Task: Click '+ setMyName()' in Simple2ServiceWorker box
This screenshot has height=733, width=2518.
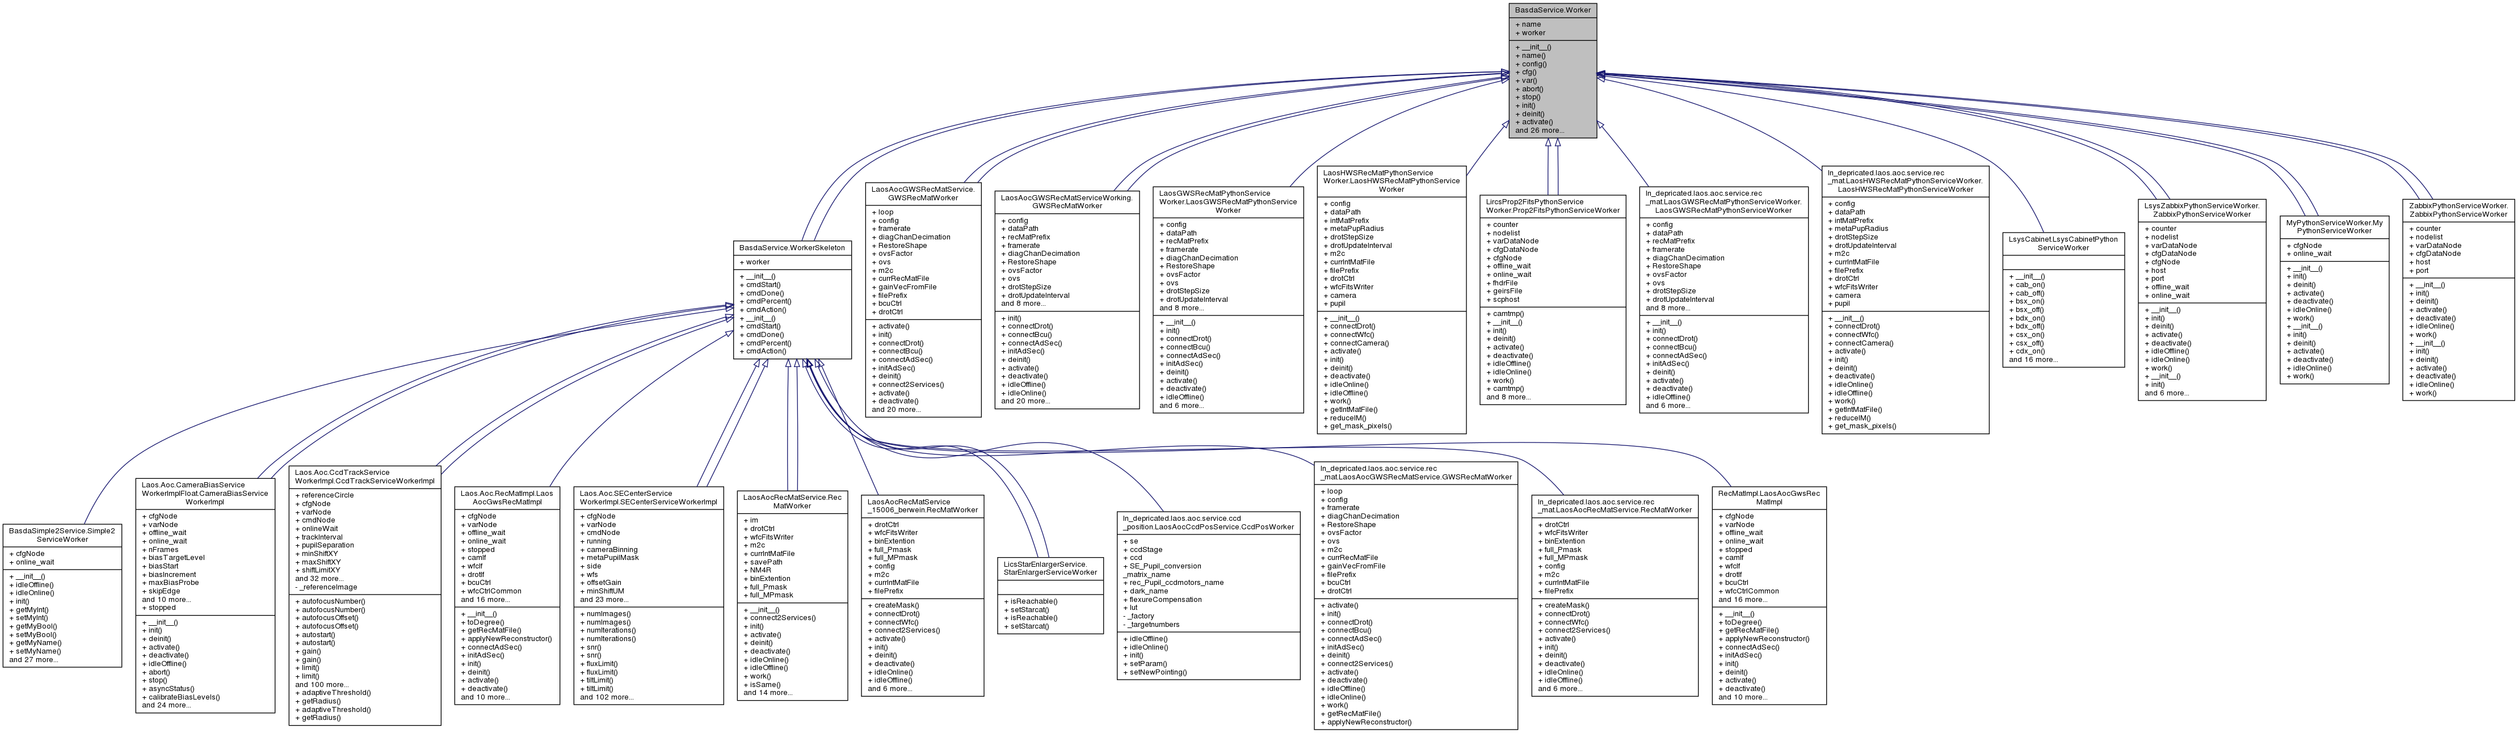Action: click(x=34, y=651)
